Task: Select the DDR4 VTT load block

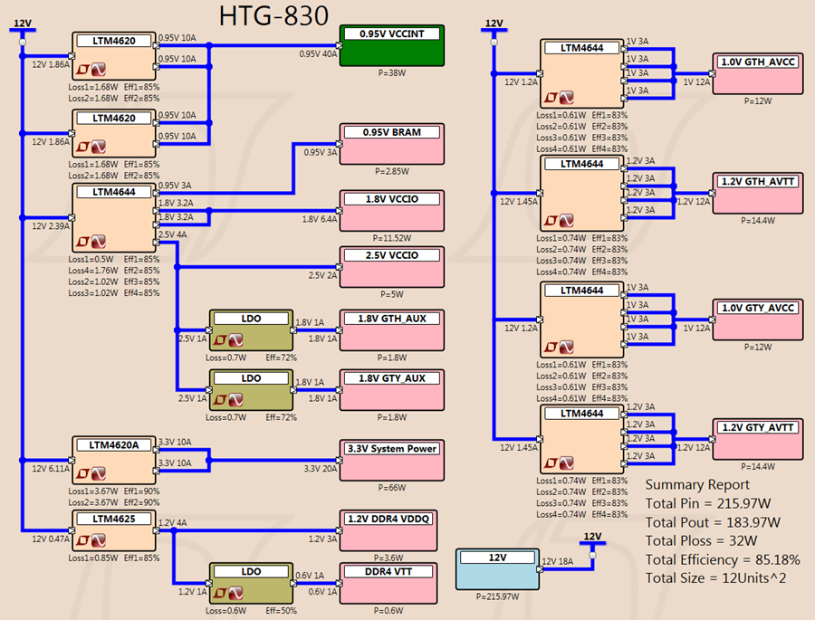Action: pyautogui.click(x=388, y=583)
